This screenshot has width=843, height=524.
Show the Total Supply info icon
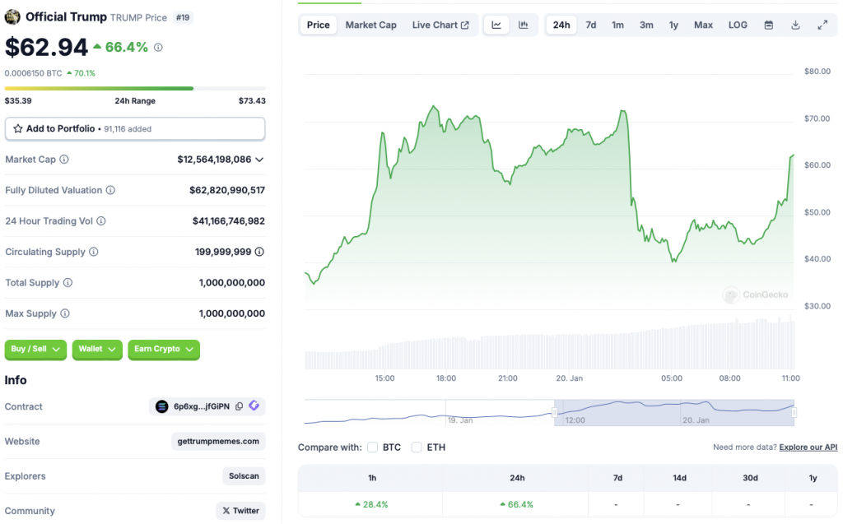[x=68, y=282]
